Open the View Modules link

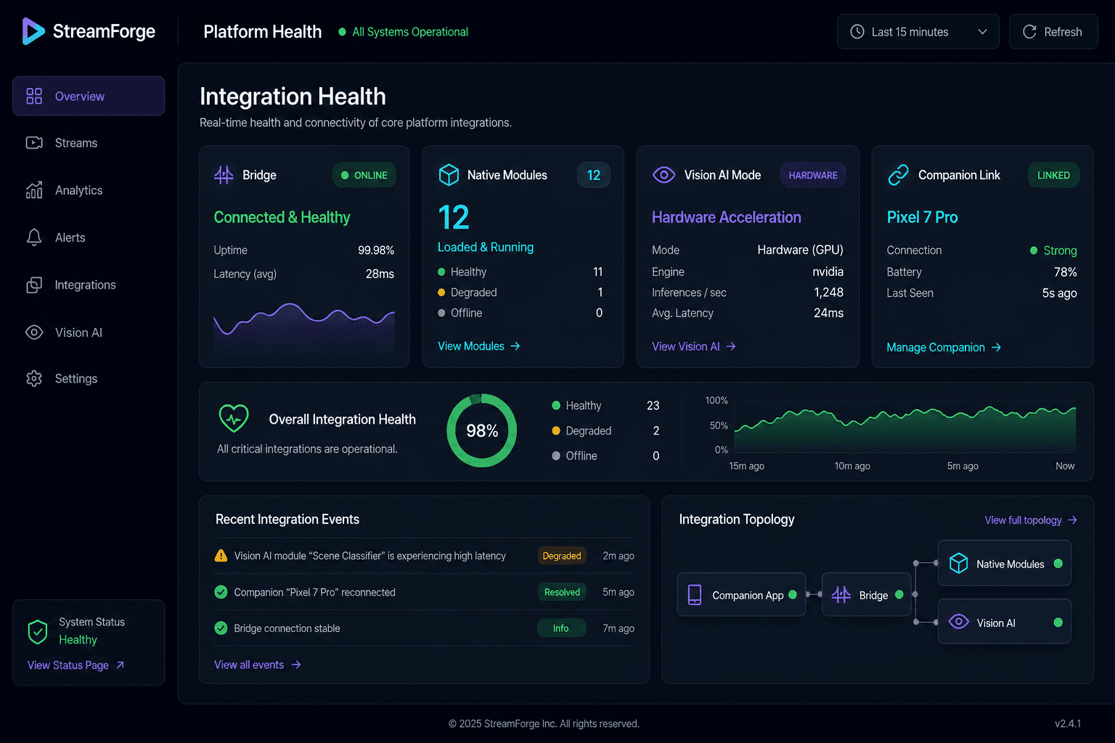[479, 346]
